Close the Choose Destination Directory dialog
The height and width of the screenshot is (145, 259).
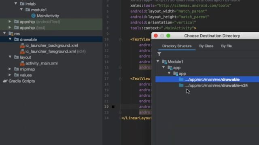pyautogui.click(x=156, y=36)
